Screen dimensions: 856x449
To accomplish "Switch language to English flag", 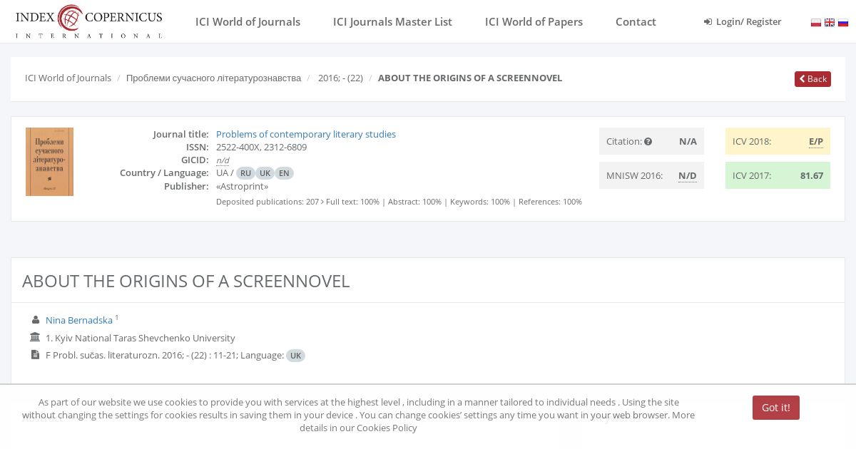I will coord(830,22).
